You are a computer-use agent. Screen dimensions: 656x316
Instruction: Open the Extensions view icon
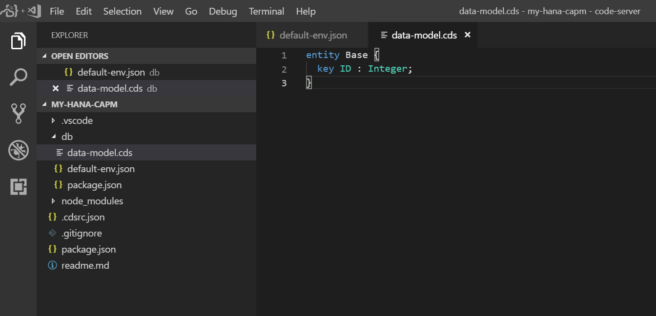coord(18,187)
